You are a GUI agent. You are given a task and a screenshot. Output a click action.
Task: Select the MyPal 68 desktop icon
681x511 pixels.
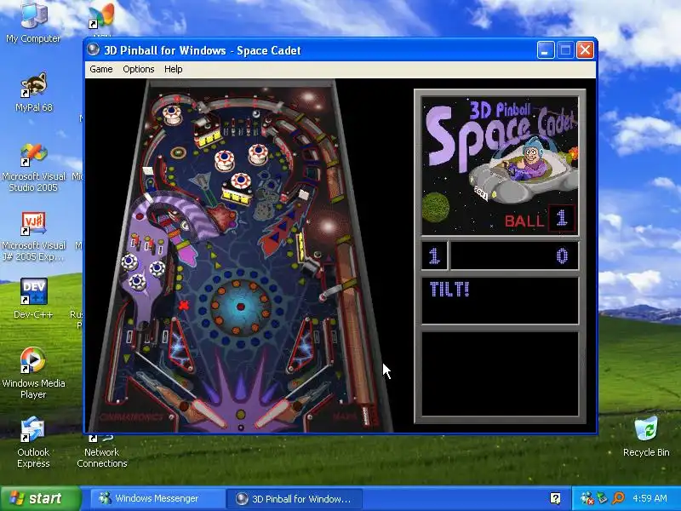tap(33, 93)
